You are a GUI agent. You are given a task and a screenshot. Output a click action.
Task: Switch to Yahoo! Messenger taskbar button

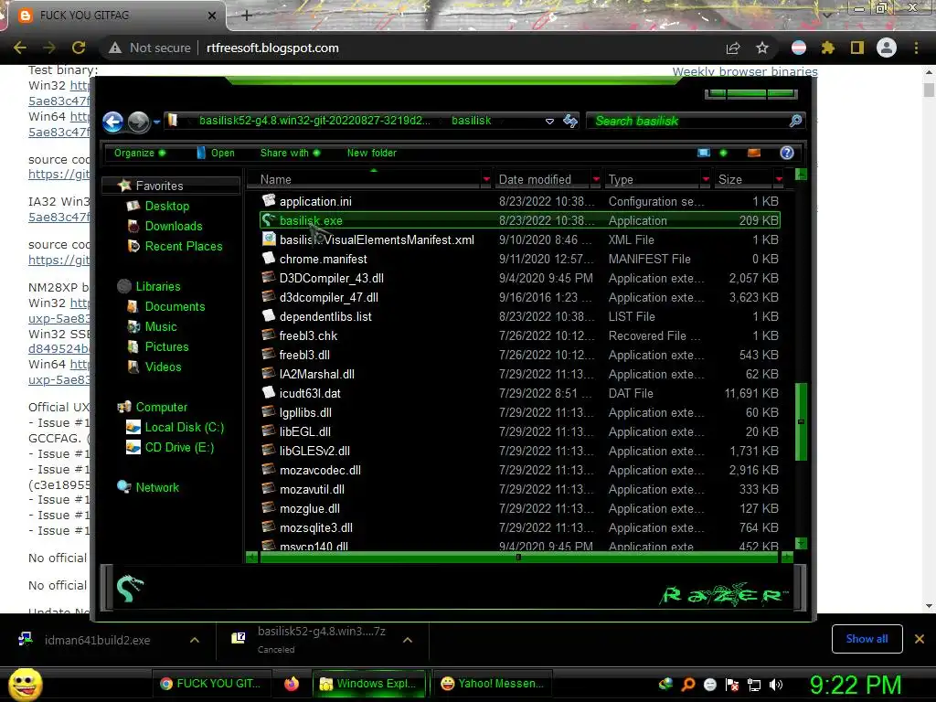pyautogui.click(x=493, y=684)
